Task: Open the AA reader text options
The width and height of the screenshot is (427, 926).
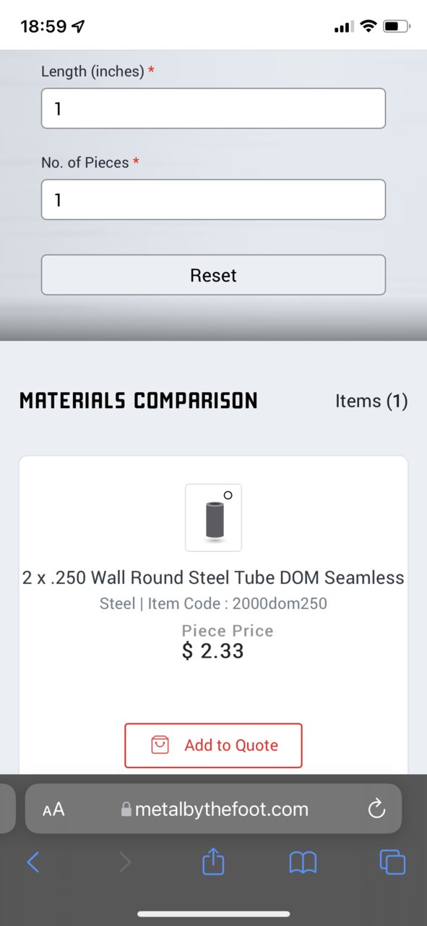Action: coord(53,810)
